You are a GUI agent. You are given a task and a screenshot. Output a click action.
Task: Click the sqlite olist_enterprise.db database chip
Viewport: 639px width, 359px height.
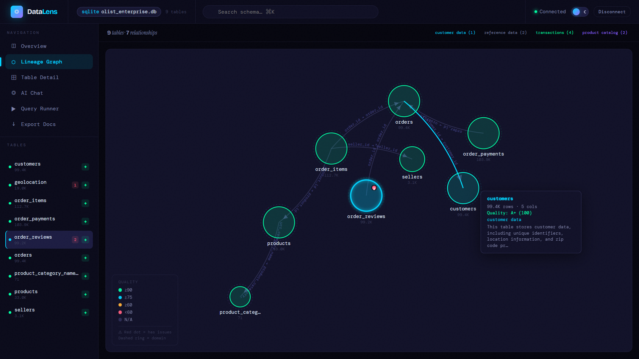[119, 12]
